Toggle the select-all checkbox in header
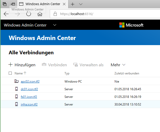Screen dimensions: 160x132 pos(10,73)
